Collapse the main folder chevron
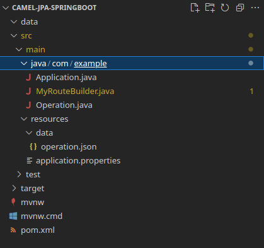 coord(19,49)
